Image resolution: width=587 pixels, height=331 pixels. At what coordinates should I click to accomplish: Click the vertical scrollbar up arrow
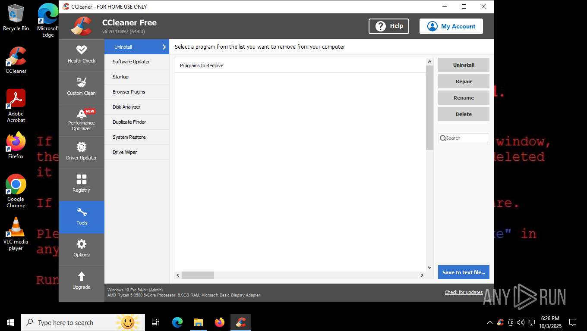(429, 62)
